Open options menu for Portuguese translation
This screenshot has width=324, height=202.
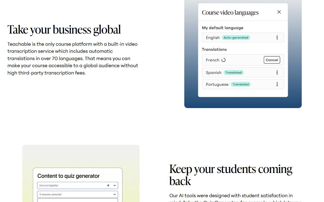coord(277,84)
